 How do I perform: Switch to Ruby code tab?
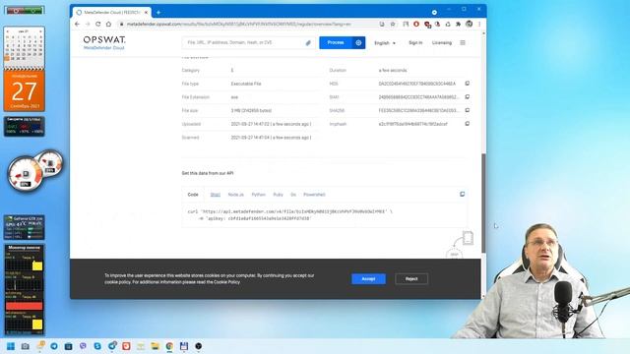click(x=278, y=195)
